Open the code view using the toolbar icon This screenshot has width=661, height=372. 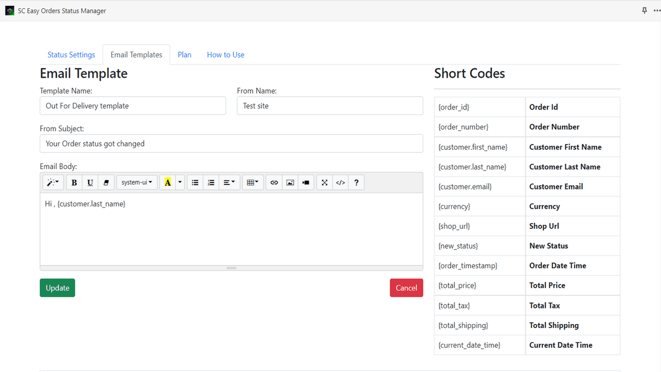pos(340,182)
